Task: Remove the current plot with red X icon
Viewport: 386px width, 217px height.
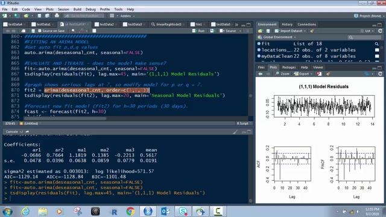Action: click(319, 74)
